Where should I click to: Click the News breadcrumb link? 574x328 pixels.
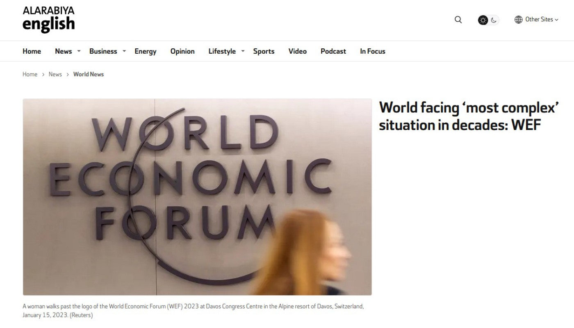(x=55, y=74)
